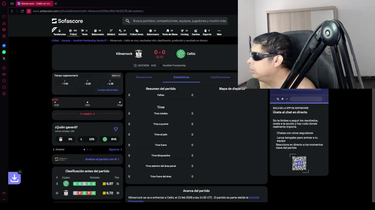Select away win odds 1.35
This screenshot has width=375, height=210.
110,82
